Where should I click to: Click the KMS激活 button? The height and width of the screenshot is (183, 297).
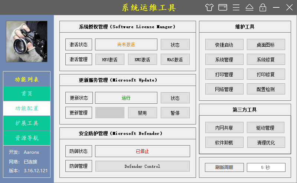coord(143,60)
